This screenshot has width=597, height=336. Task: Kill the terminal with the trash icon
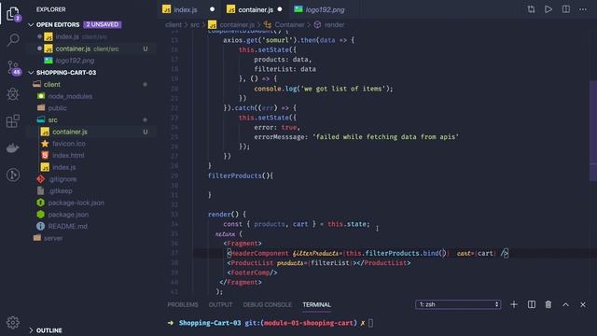click(x=548, y=304)
